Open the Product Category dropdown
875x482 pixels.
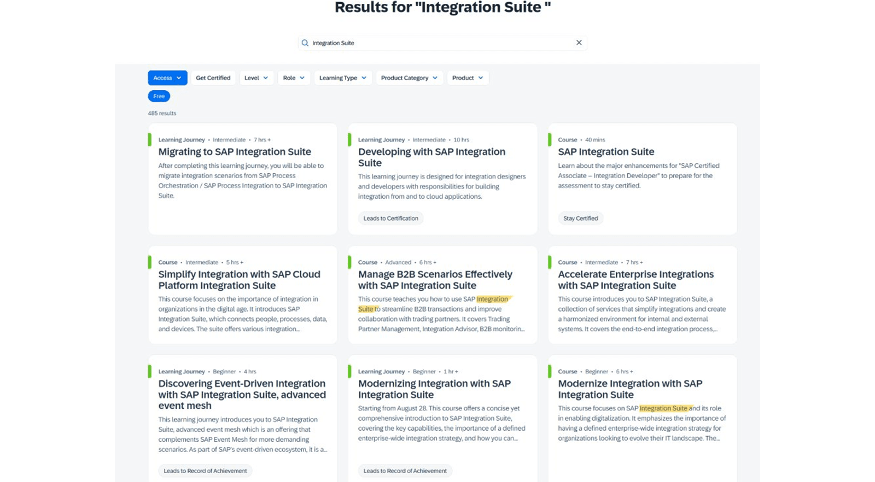coord(409,78)
